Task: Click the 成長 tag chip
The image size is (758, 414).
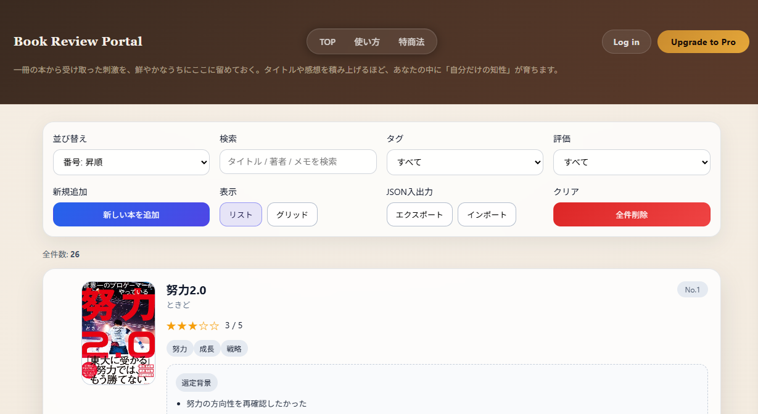Action: pyautogui.click(x=207, y=349)
